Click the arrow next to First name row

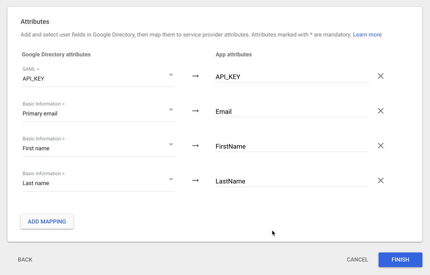pos(196,145)
